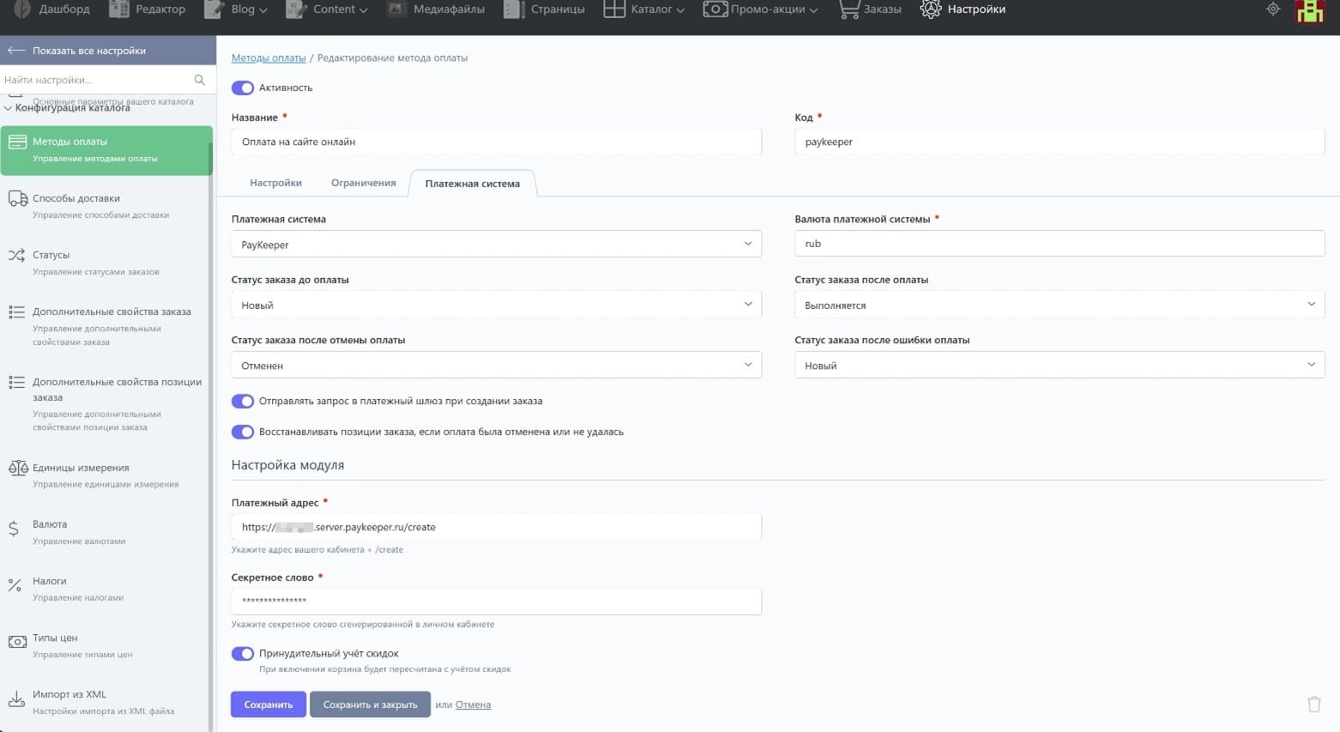The width and height of the screenshot is (1340, 732).
Task: Click the Сохранить button
Action: click(x=268, y=705)
